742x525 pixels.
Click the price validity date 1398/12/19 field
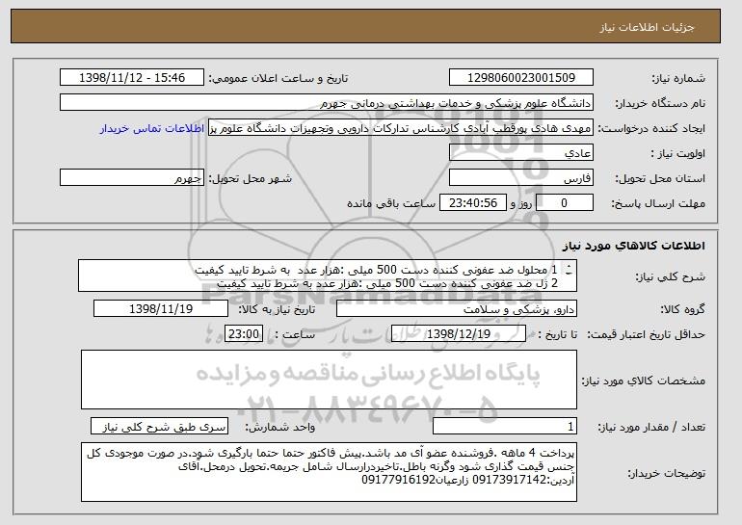pos(459,334)
